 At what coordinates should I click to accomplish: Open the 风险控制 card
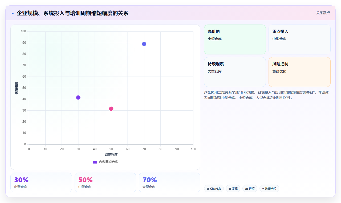(299, 72)
